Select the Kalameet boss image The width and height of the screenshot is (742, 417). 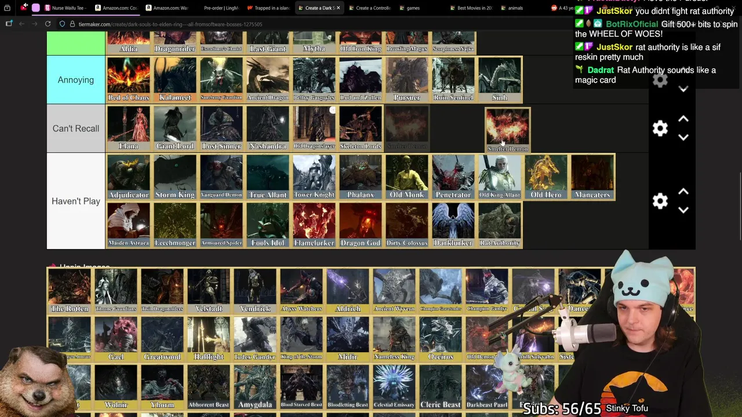[174, 80]
